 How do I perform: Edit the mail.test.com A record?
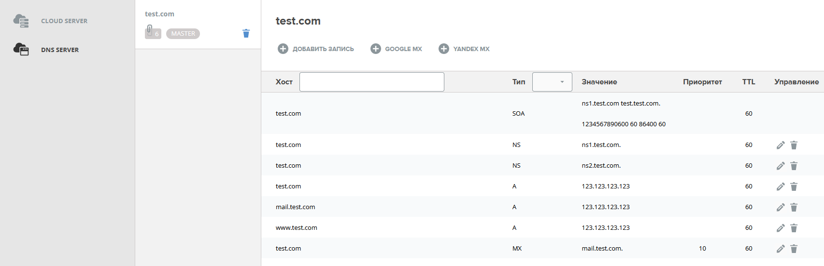pyautogui.click(x=780, y=207)
